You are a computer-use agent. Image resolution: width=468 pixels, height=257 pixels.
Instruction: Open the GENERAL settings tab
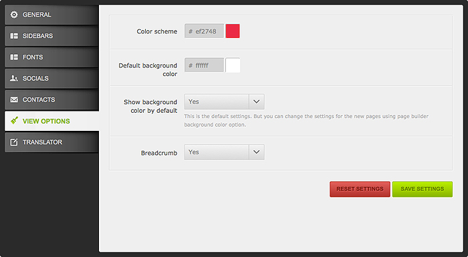[51, 15]
